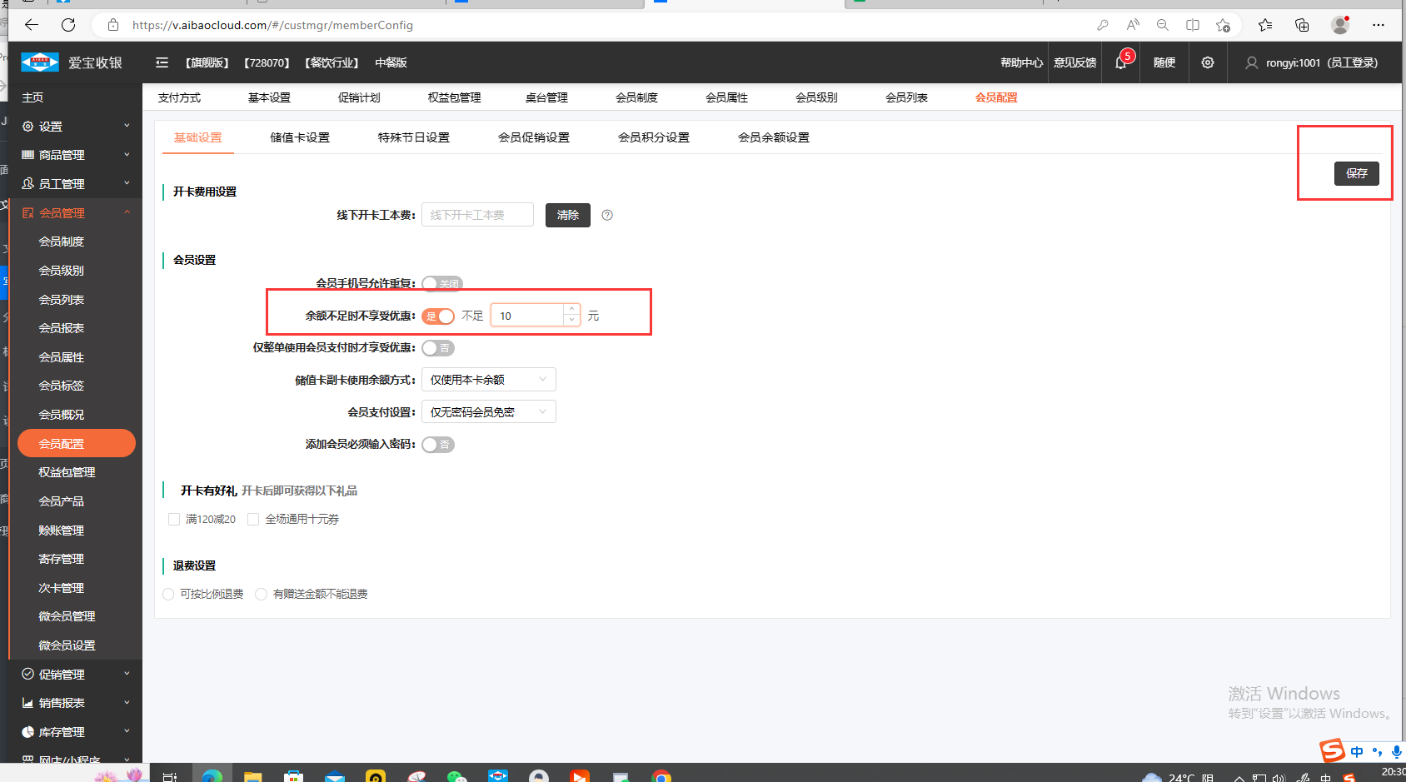This screenshot has height=782, width=1406.
Task: Disable the 余额不足时不享受优惠 switch
Action: (x=438, y=316)
